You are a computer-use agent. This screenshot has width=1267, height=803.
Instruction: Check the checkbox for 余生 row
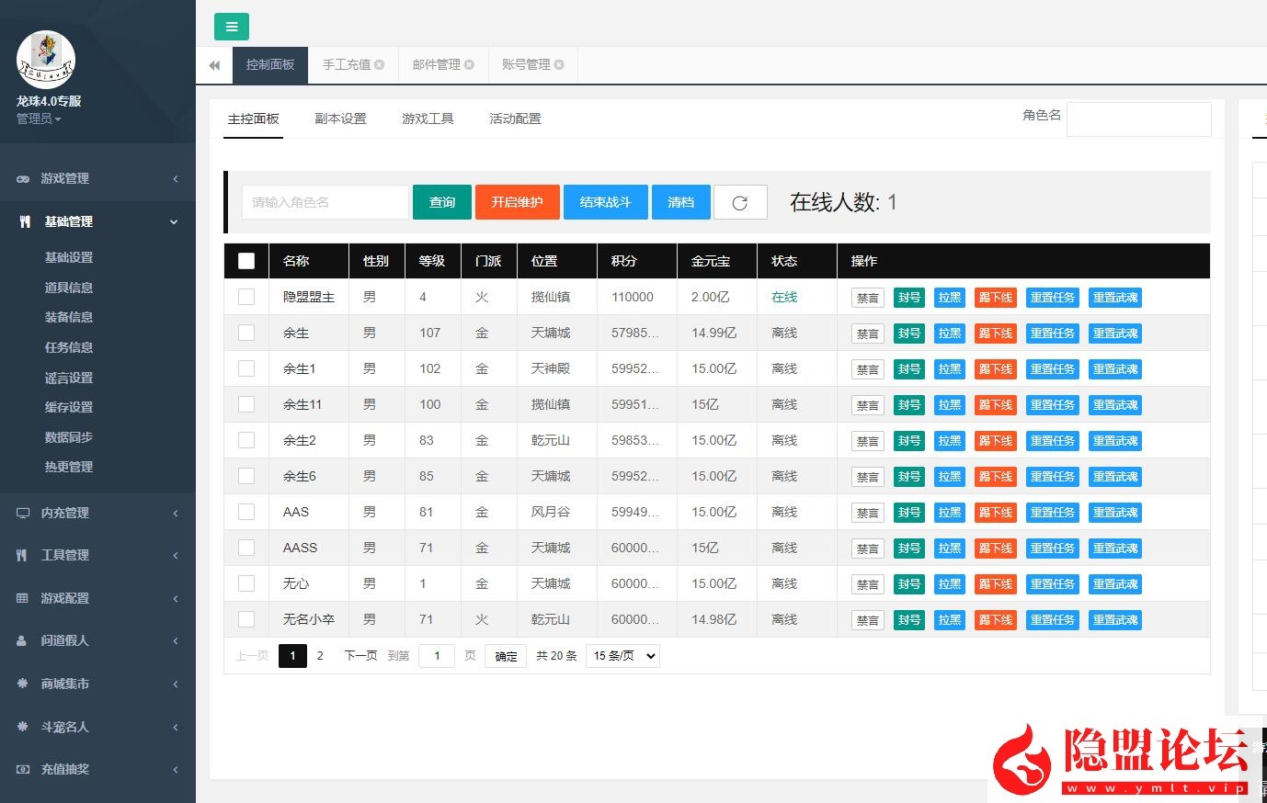pos(245,333)
